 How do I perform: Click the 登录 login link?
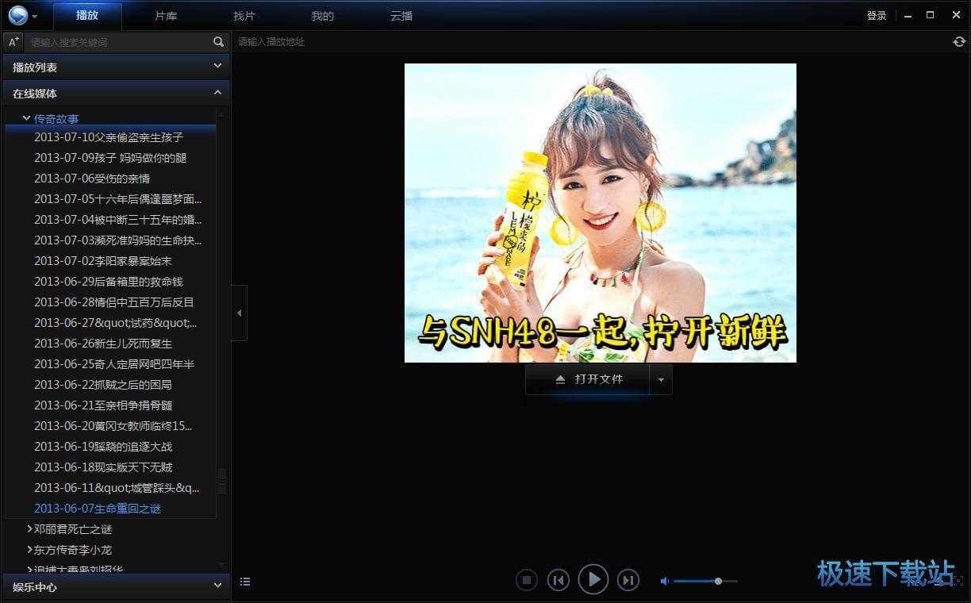click(877, 16)
